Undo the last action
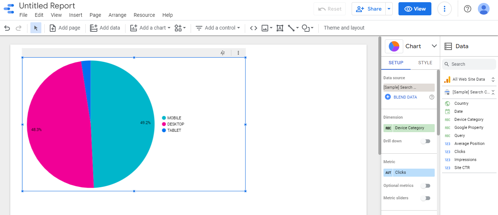Image resolution: width=498 pixels, height=215 pixels. pos(7,28)
